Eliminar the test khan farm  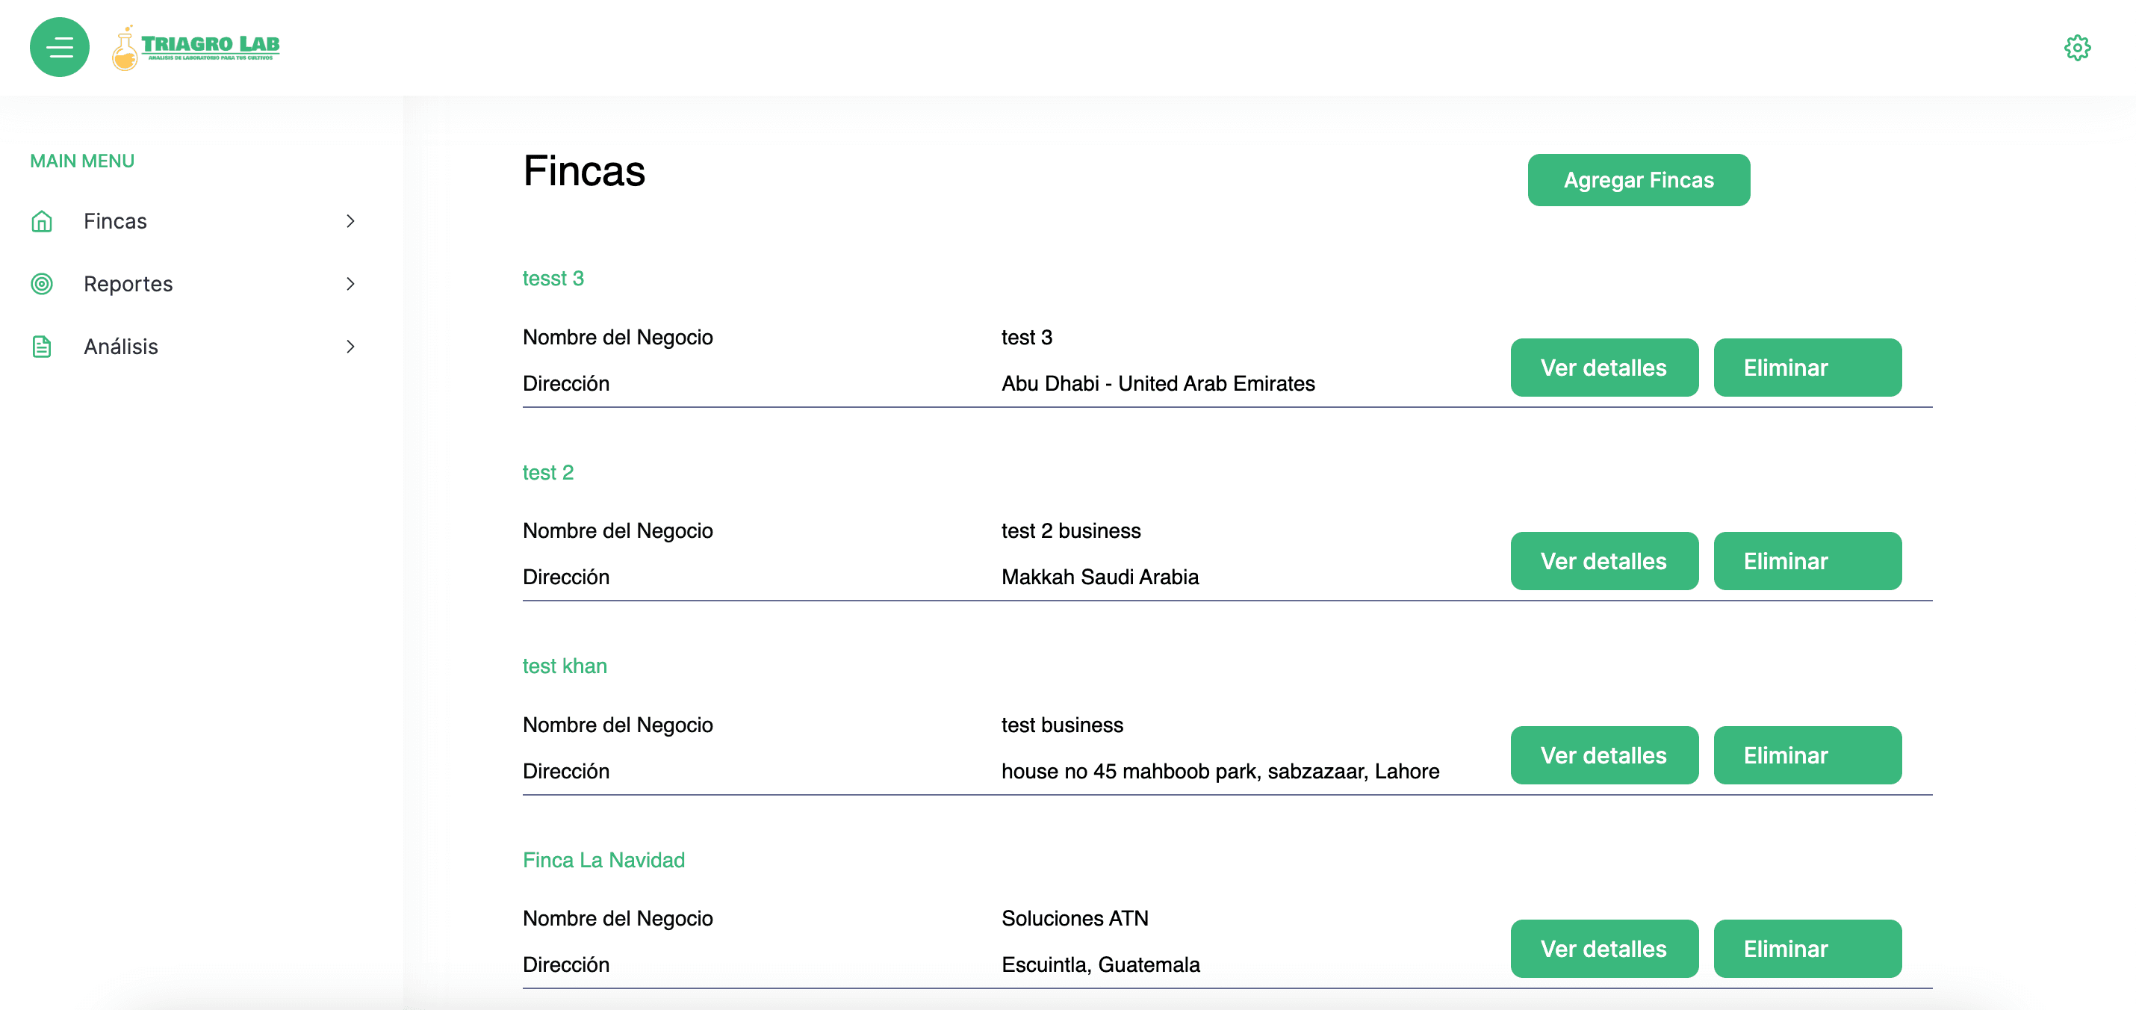pos(1806,755)
